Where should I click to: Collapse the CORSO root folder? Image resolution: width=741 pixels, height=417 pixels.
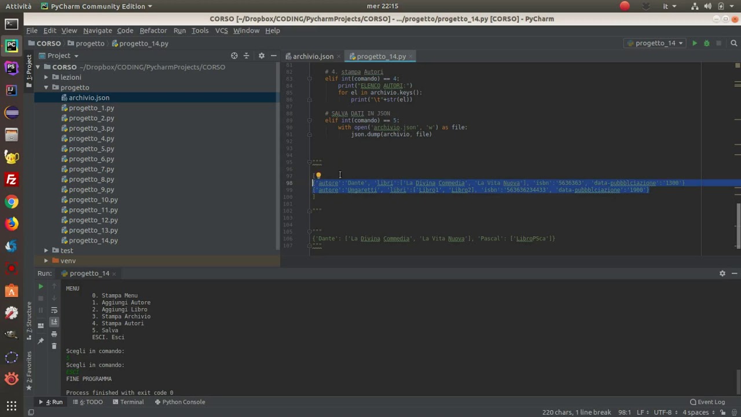(x=38, y=67)
